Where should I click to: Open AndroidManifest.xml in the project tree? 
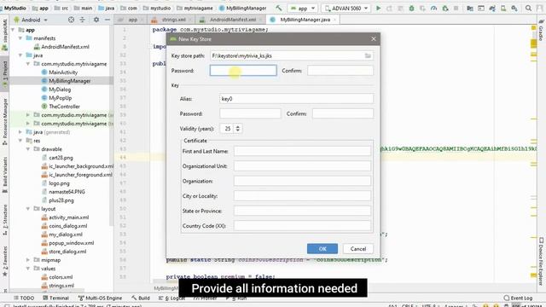pos(61,47)
